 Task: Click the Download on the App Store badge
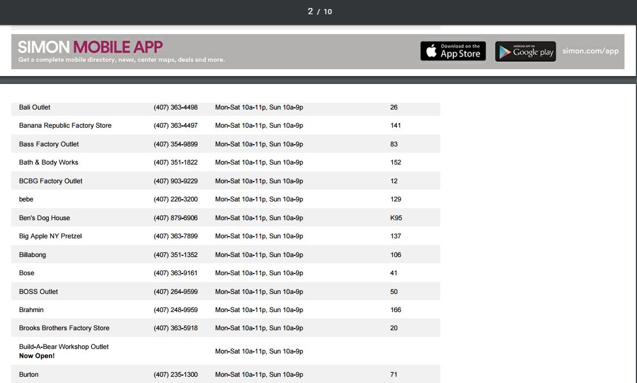tap(453, 51)
